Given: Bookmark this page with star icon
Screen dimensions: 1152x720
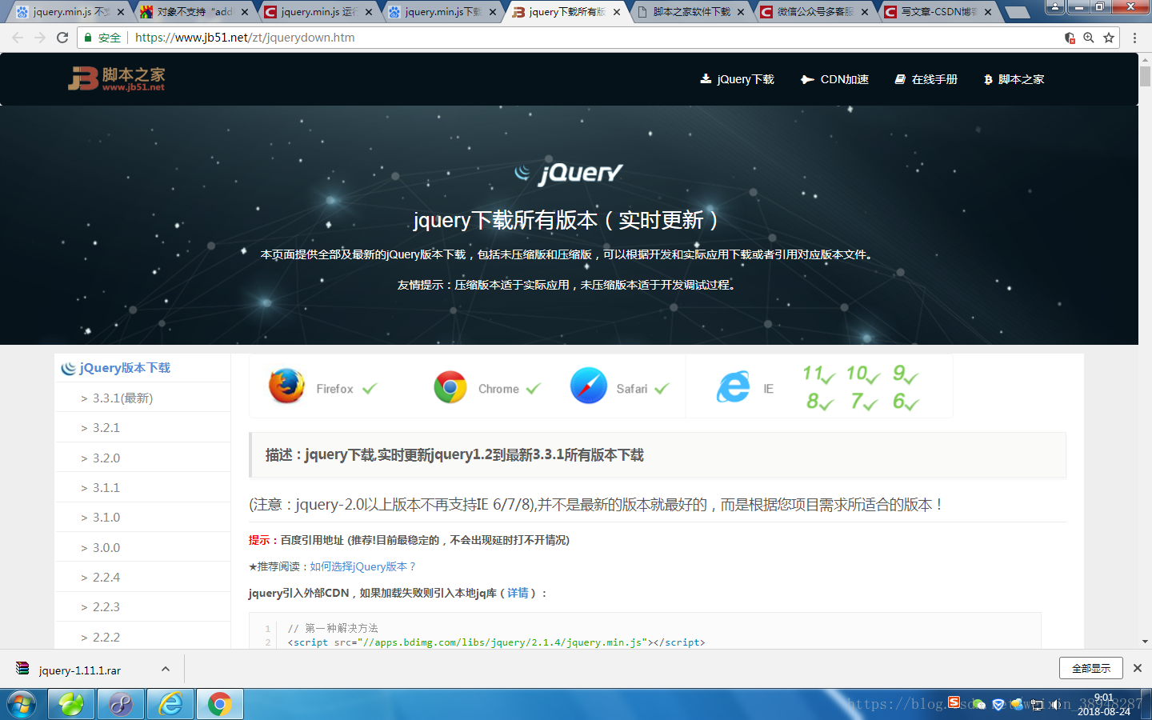Looking at the screenshot, I should pyautogui.click(x=1109, y=38).
